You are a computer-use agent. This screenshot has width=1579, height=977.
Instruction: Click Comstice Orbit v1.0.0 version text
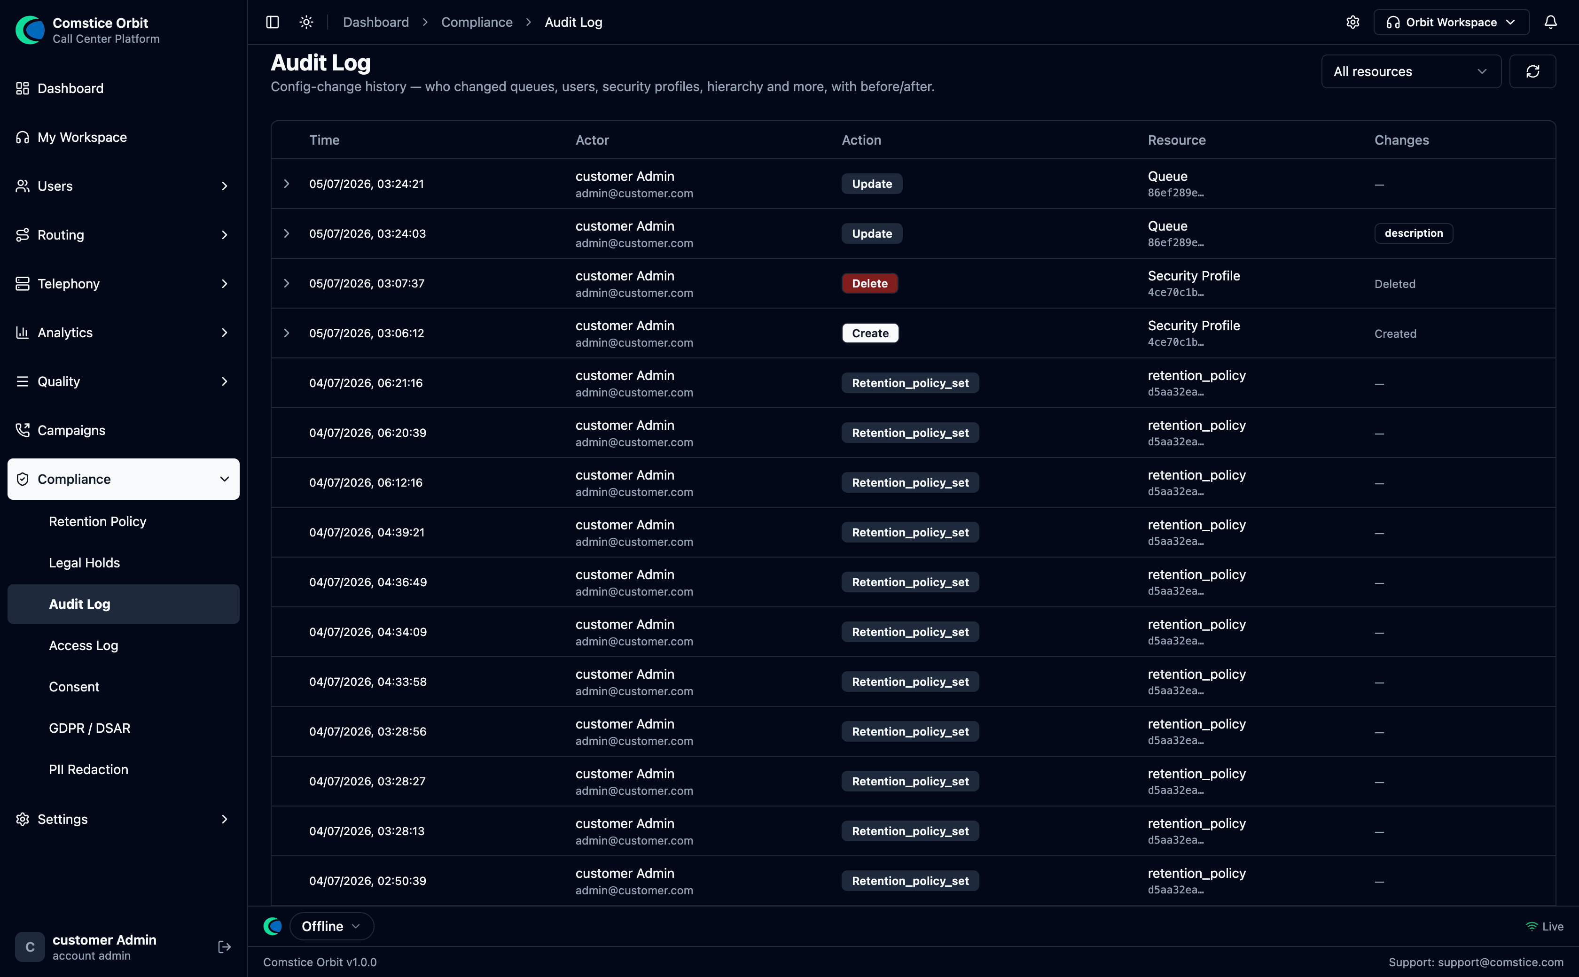coord(320,962)
